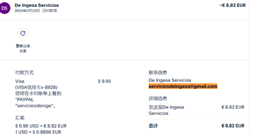
Task: Select the 付款方式 section heading
Action: (24, 72)
